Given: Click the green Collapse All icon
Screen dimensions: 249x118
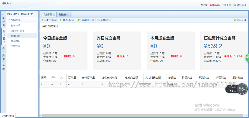Looking at the screenshot, I should click(x=22, y=14).
